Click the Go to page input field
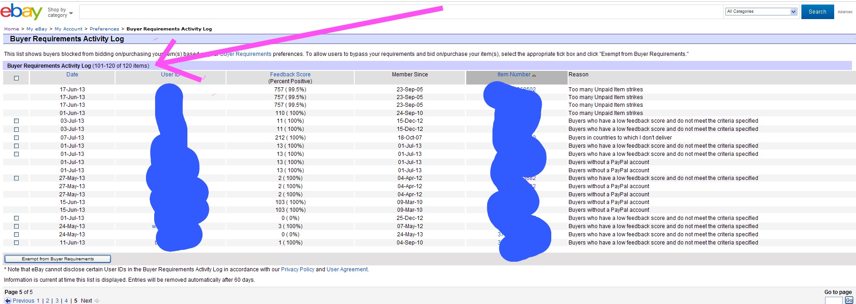856x304 pixels. pos(833,300)
